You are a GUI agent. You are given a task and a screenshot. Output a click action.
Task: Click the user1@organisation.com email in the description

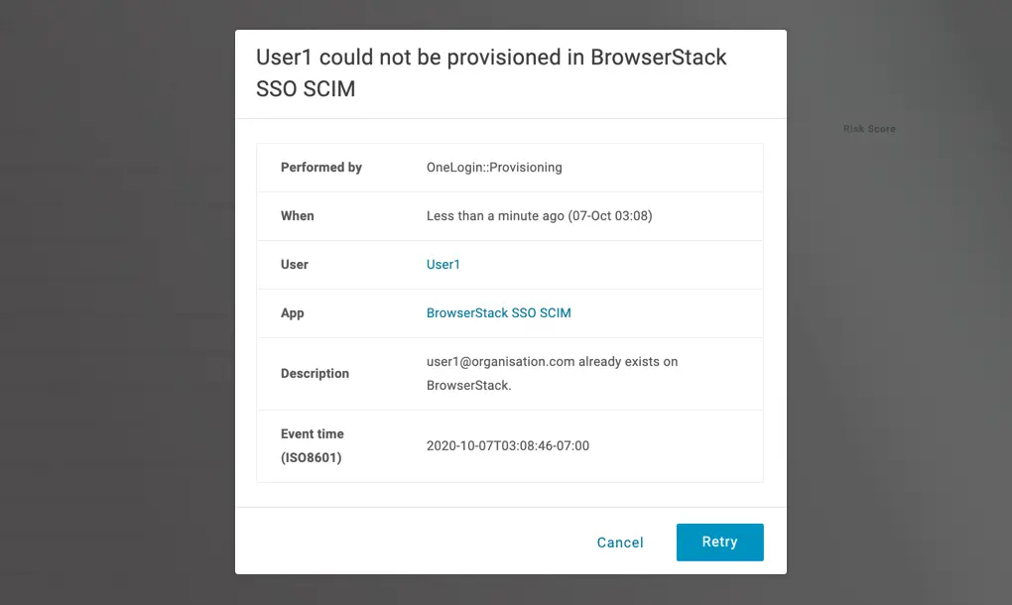click(501, 362)
